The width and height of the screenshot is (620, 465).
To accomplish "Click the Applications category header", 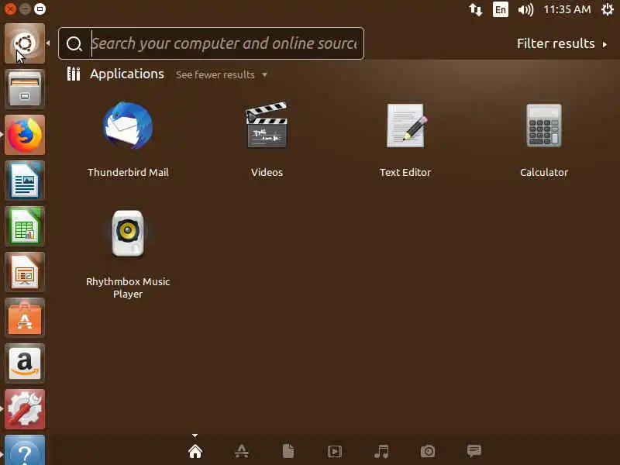I will pyautogui.click(x=126, y=74).
